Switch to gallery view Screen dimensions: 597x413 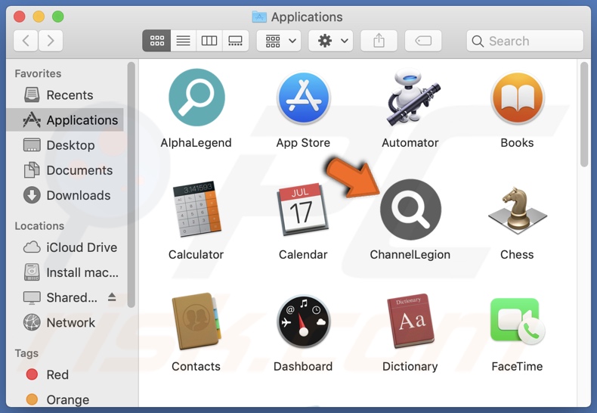(x=235, y=41)
